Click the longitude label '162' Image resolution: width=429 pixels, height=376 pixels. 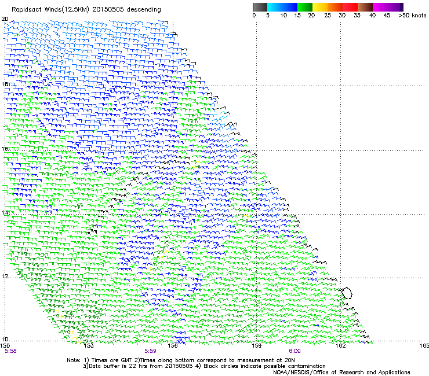click(341, 346)
